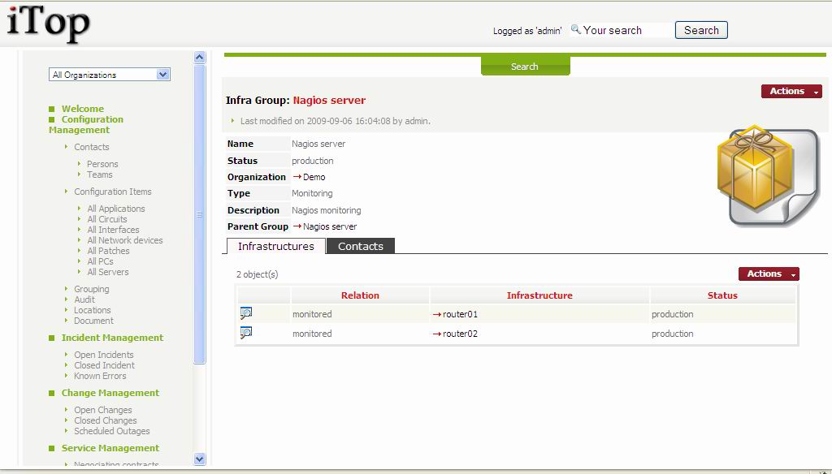Open the All Organizations dropdown
832x474 pixels.
[110, 75]
